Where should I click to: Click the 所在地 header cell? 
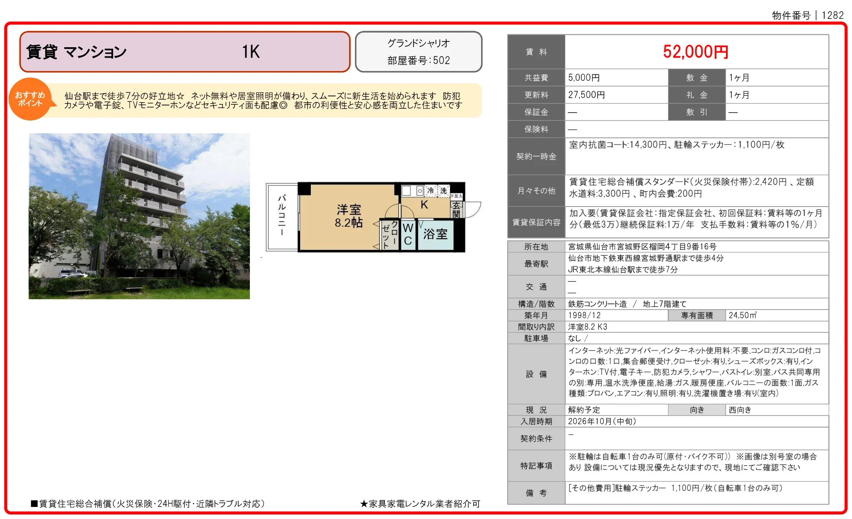coord(536,247)
